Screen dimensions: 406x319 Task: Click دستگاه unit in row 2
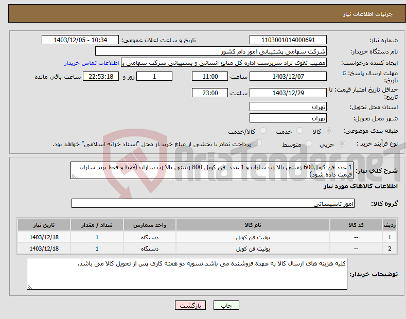149,249
